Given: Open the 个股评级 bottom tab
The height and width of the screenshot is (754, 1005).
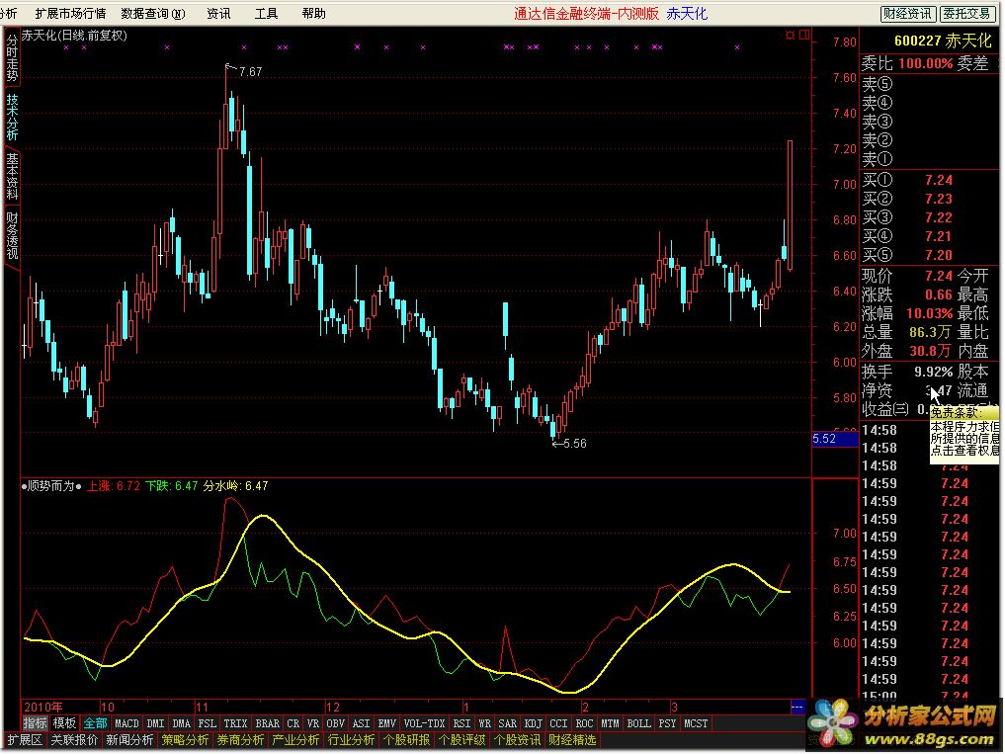Looking at the screenshot, I should (462, 740).
